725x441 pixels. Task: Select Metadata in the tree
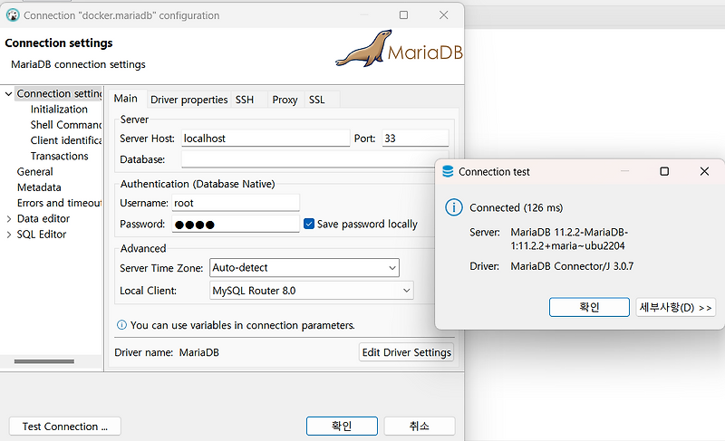point(39,187)
